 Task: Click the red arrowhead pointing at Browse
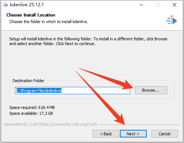pyautogui.click(x=128, y=85)
